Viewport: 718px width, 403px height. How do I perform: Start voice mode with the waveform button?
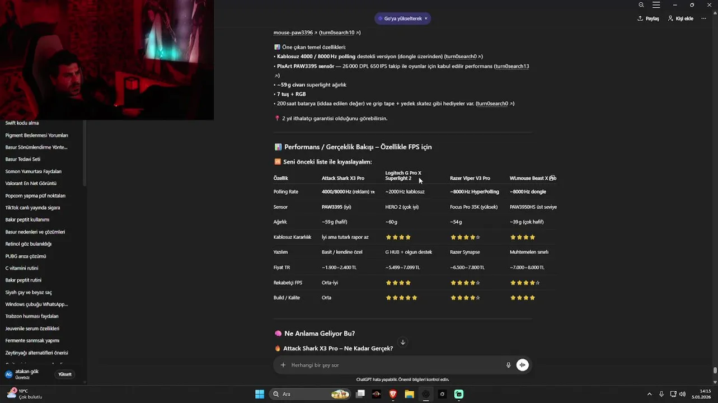click(x=522, y=365)
